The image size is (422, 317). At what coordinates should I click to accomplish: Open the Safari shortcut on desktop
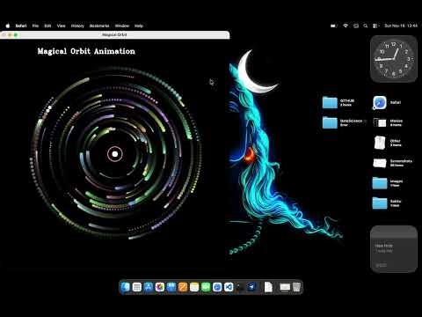click(380, 103)
